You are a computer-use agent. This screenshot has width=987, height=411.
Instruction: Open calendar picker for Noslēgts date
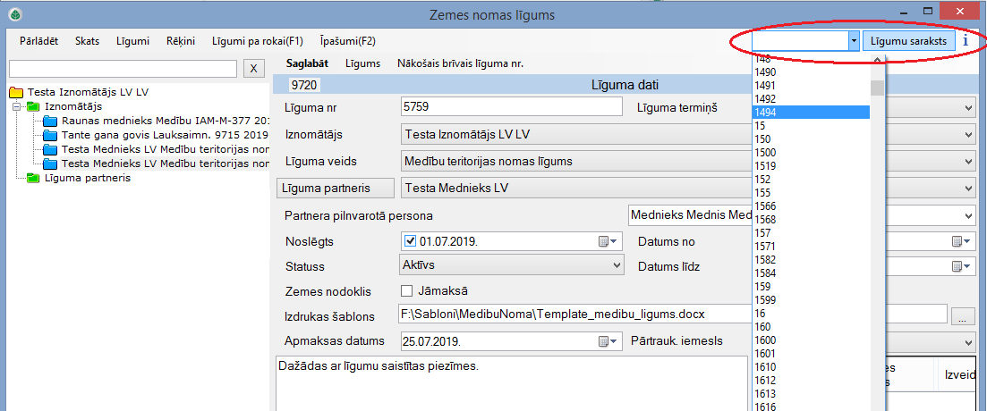pyautogui.click(x=608, y=240)
